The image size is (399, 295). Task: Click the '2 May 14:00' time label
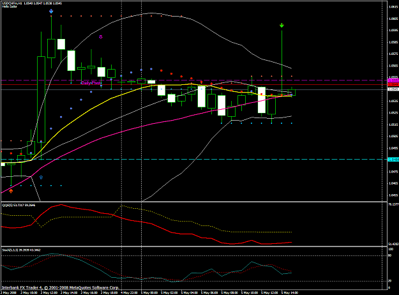[69, 292]
